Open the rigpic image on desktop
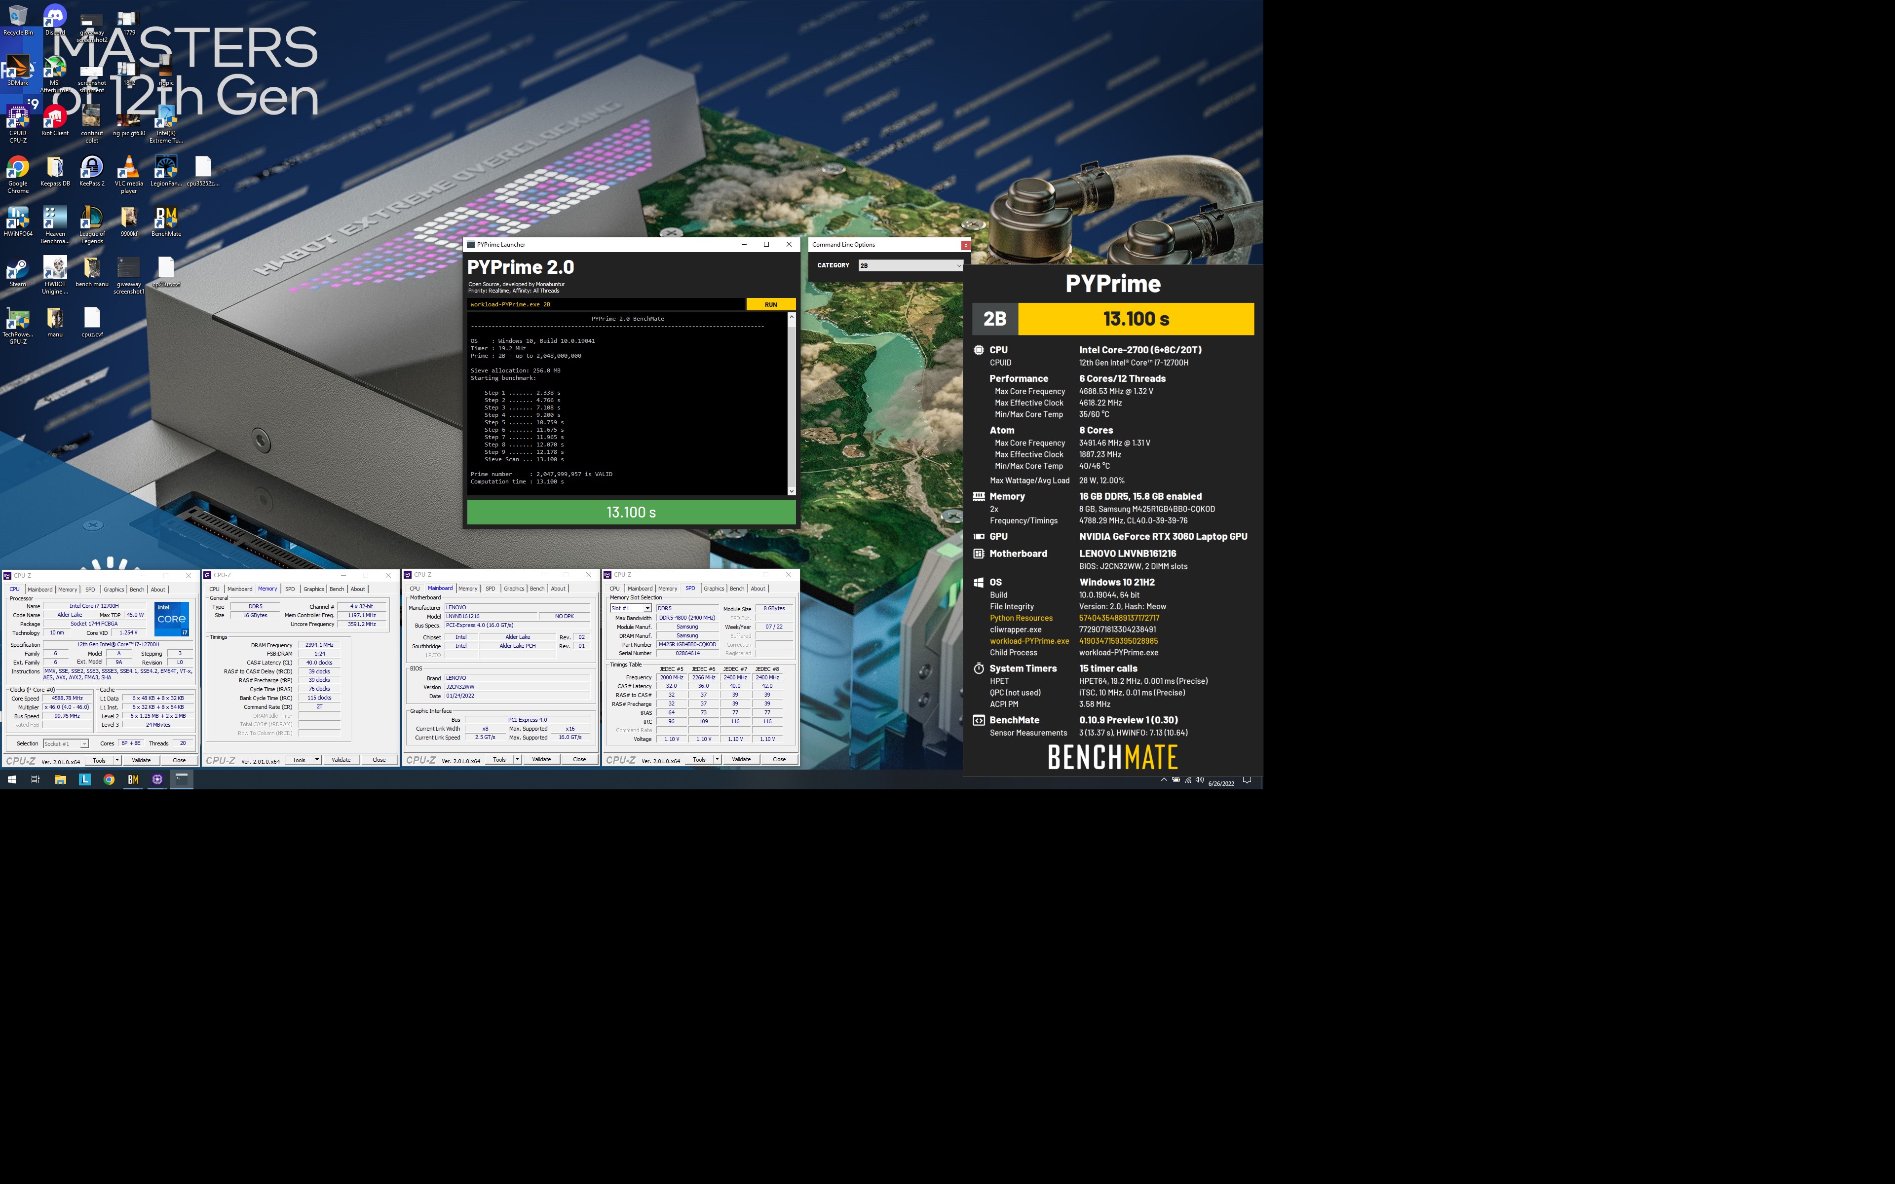The image size is (1895, 1184). 165,71
